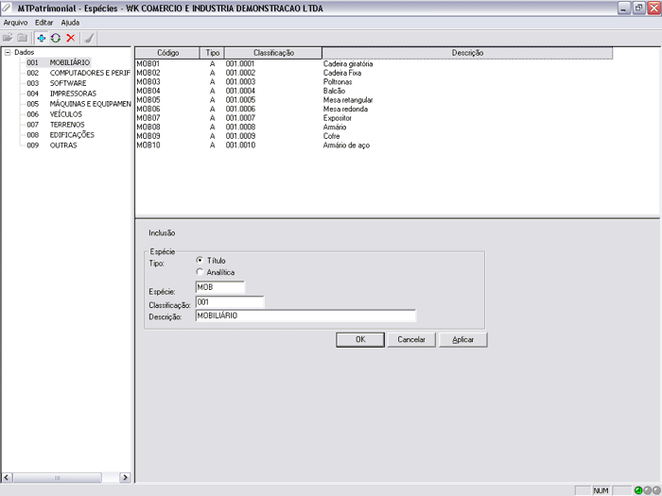
Task: Click the tree panel horizontal scrollbar
Action: [66, 476]
